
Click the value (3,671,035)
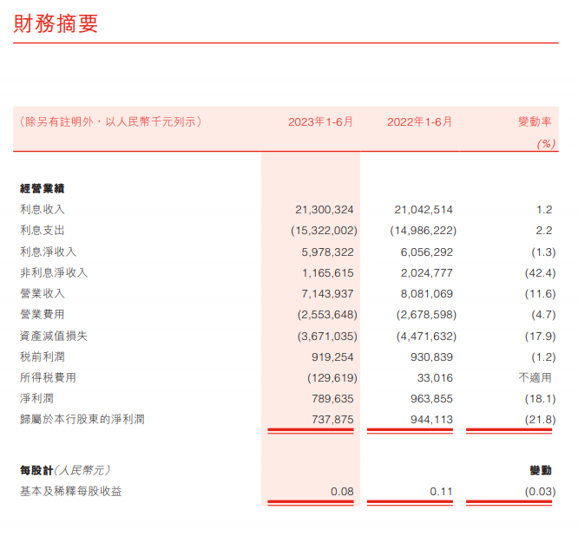tap(327, 337)
